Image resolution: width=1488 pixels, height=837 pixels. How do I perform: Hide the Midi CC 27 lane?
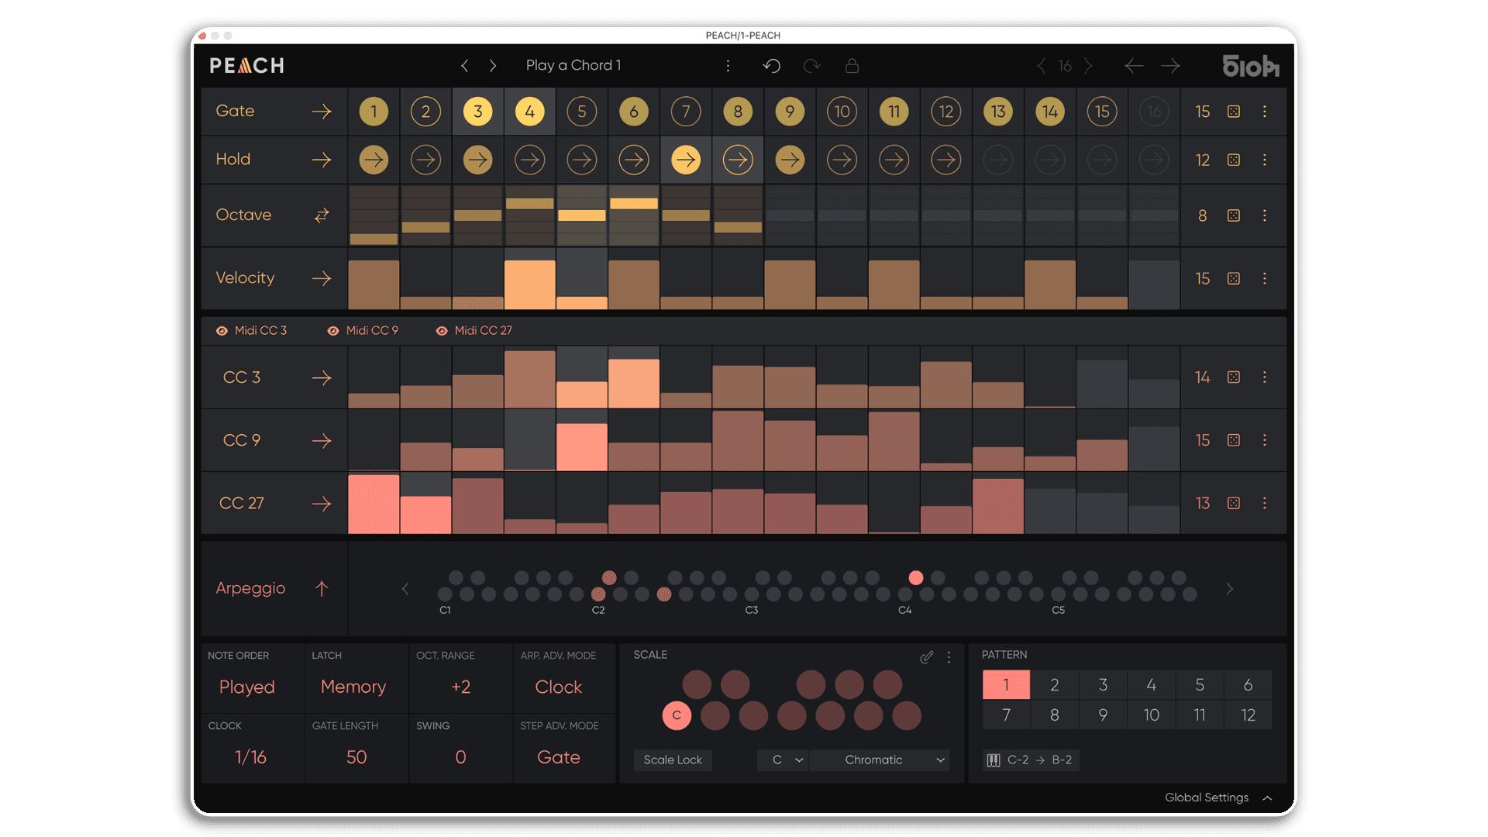(442, 331)
